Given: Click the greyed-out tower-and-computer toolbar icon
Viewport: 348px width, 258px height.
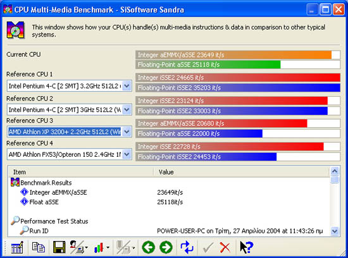Looking at the screenshot, I should click(x=123, y=247).
